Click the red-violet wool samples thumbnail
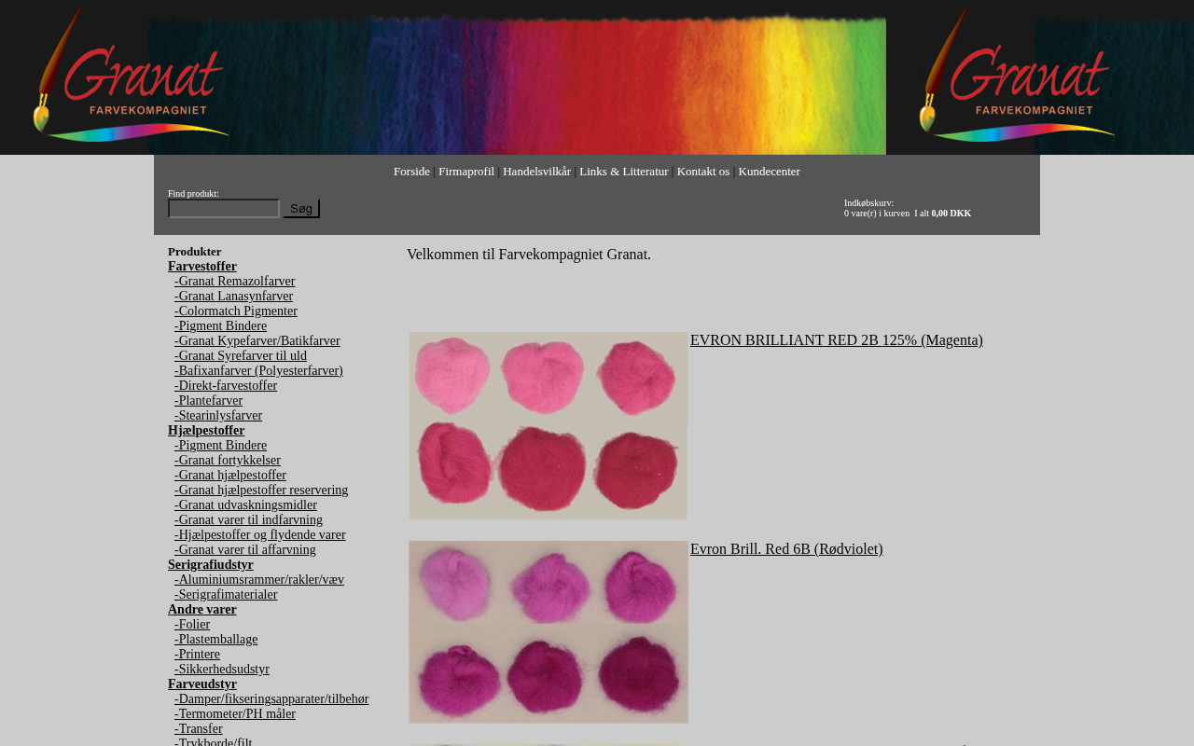Image resolution: width=1194 pixels, height=746 pixels. tap(548, 632)
